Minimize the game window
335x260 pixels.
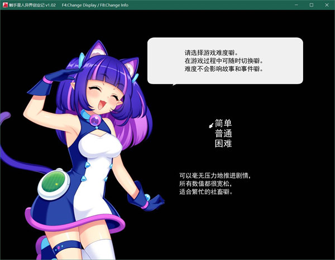pyautogui.click(x=296, y=4)
